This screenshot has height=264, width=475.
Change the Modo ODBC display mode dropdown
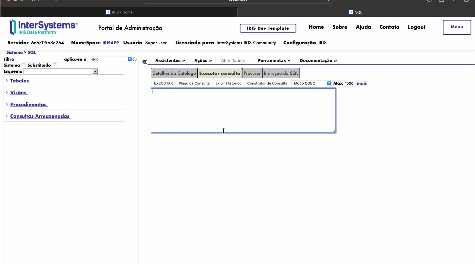coord(312,83)
